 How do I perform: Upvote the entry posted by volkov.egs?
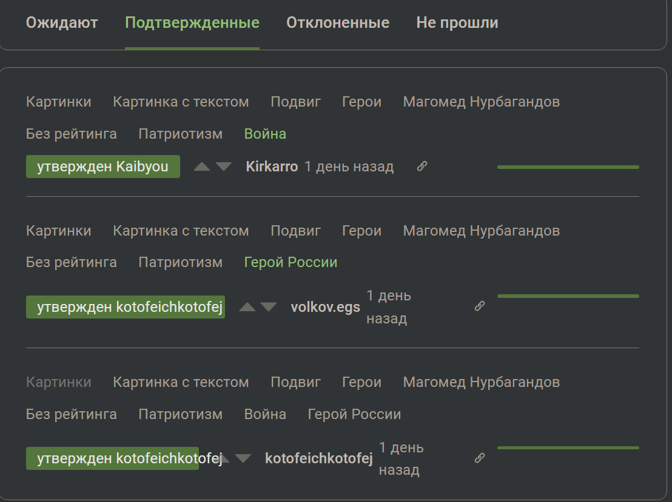[247, 307]
